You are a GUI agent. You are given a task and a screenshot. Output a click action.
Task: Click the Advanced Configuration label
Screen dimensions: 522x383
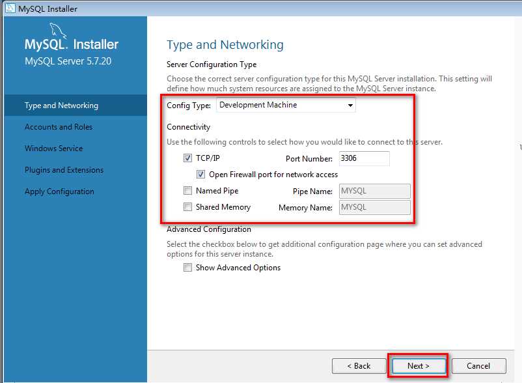point(209,229)
